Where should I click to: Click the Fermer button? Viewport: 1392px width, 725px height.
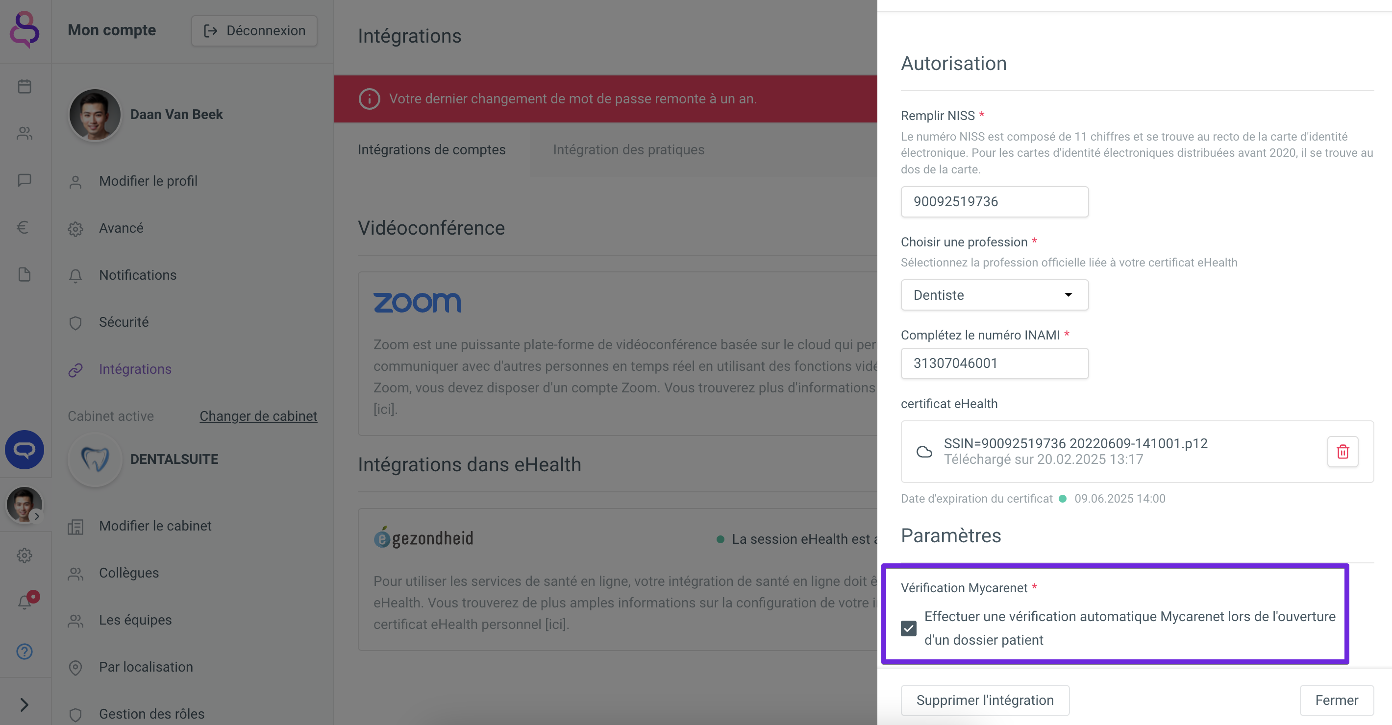pos(1336,700)
